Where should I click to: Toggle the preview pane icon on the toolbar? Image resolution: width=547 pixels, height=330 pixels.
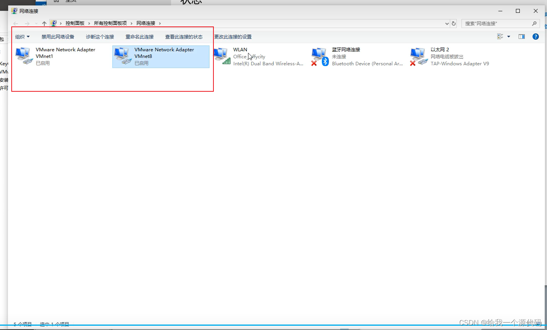(521, 36)
